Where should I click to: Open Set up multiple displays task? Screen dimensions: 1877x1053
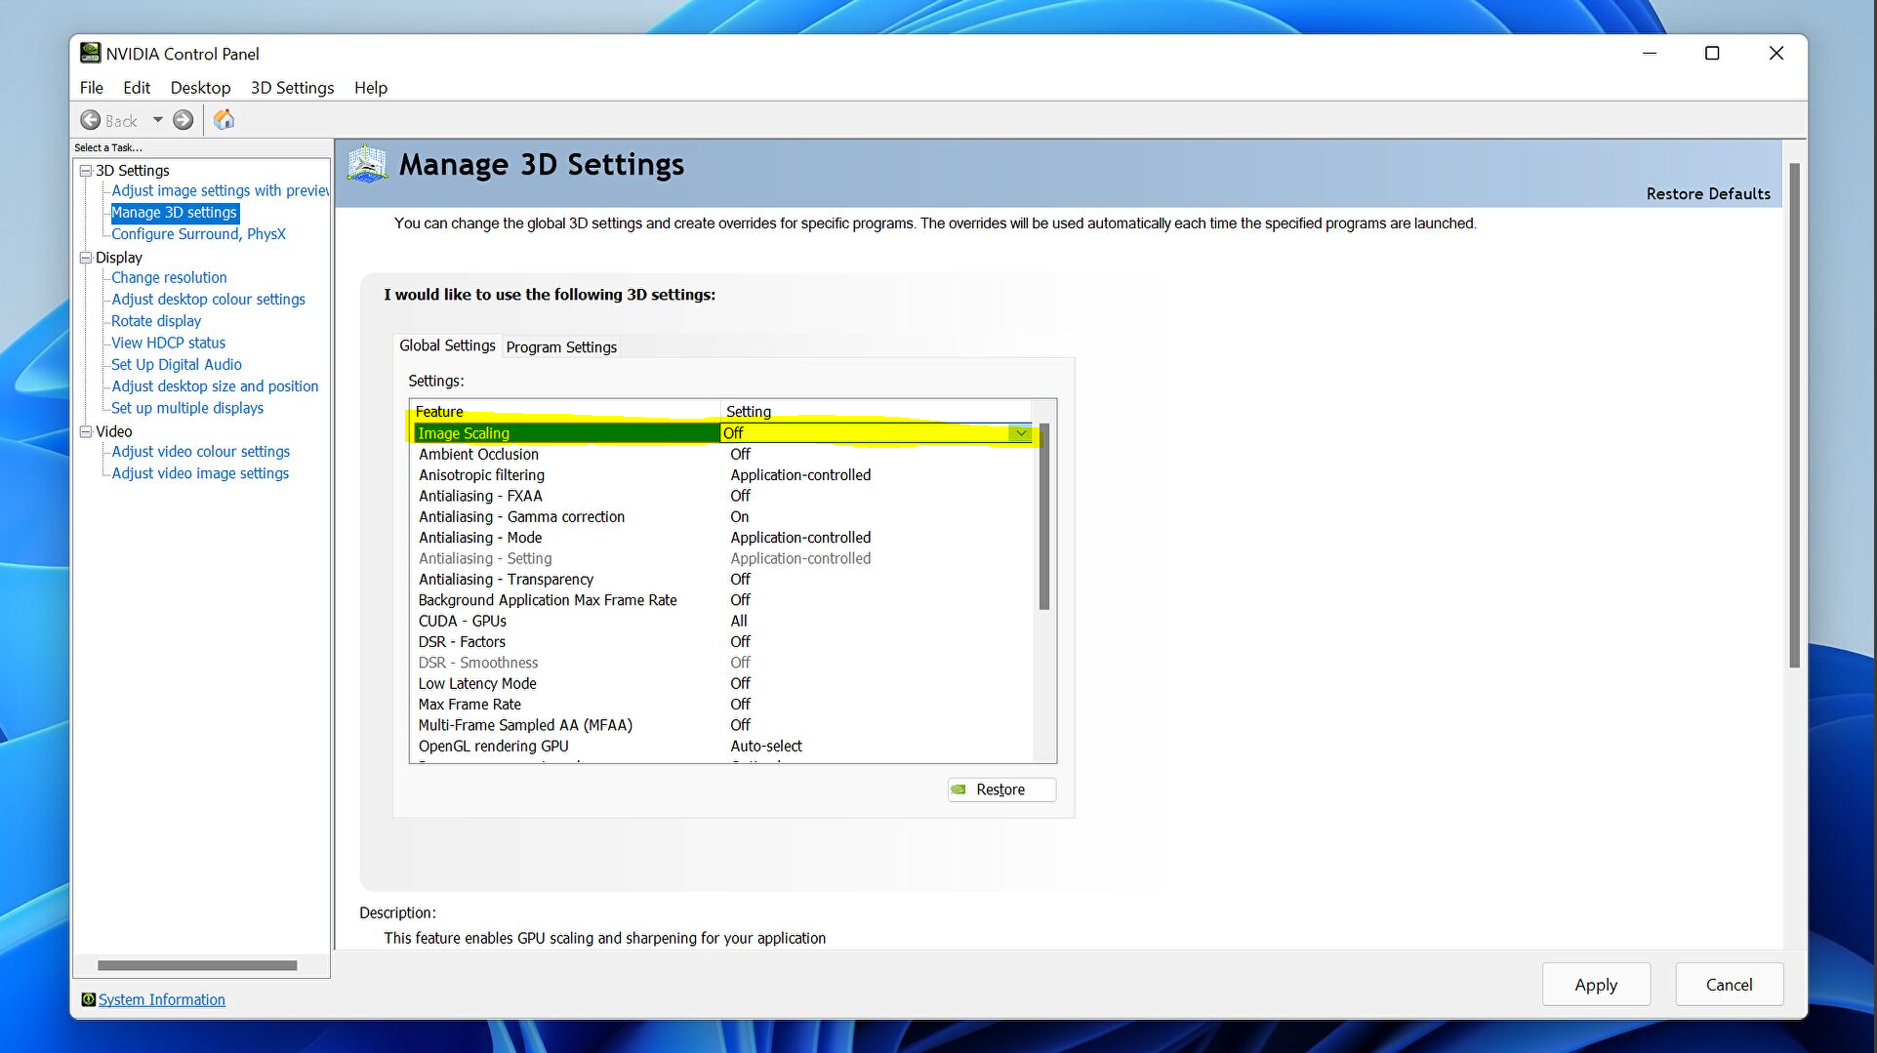[x=187, y=408]
